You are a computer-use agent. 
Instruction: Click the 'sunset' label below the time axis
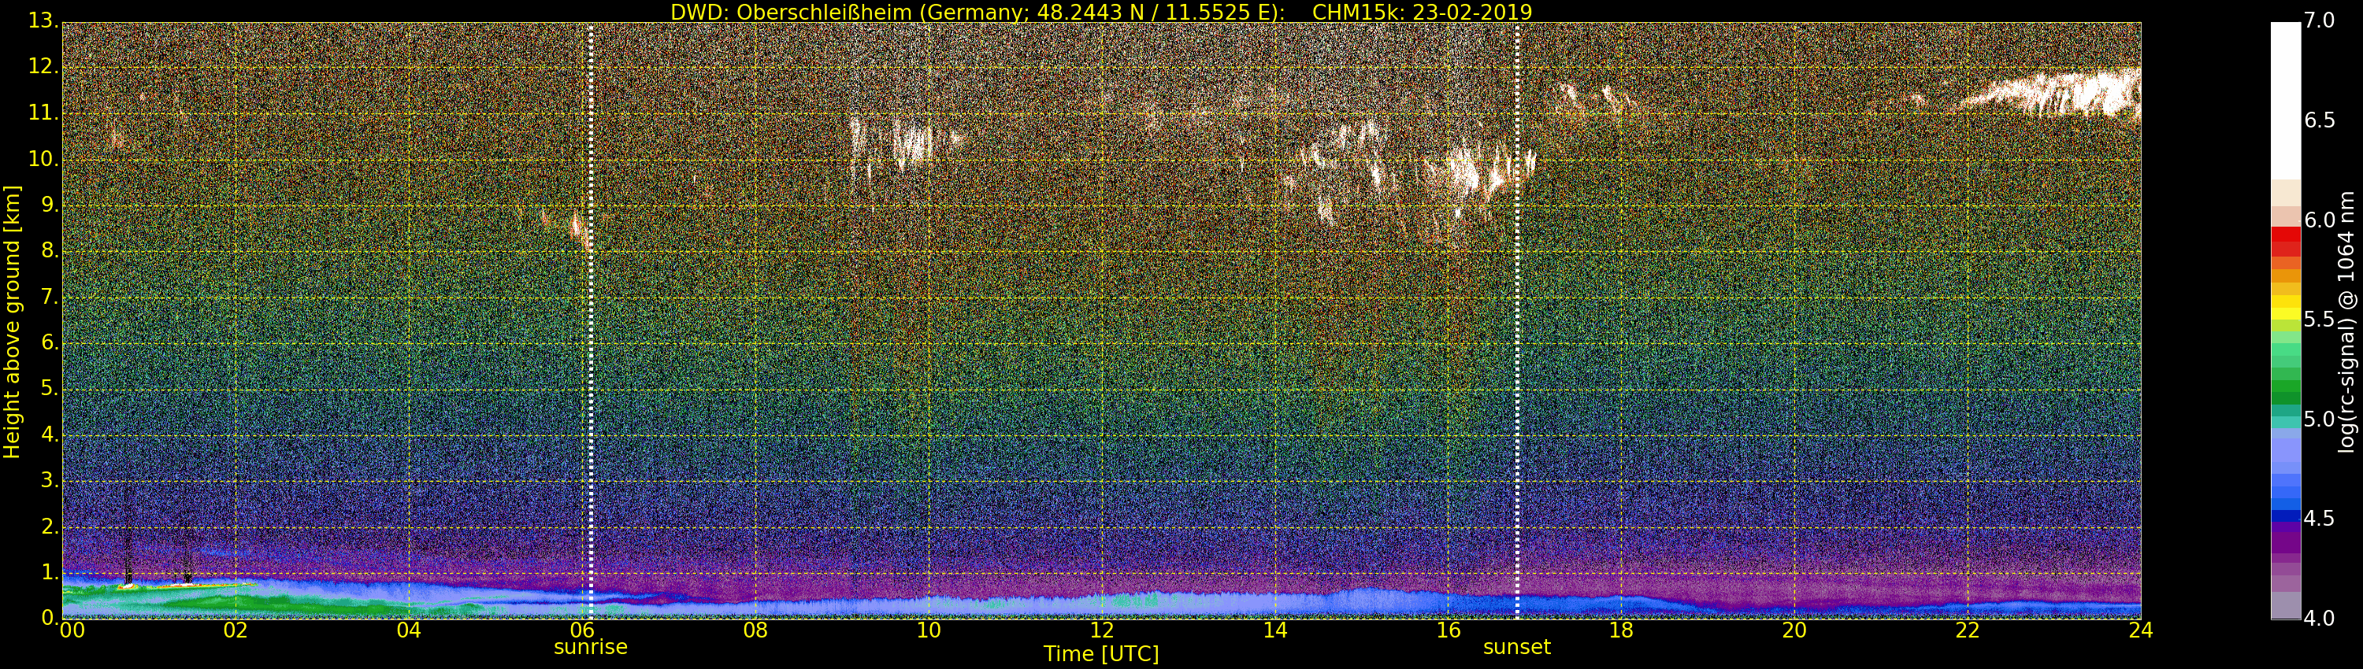pyautogui.click(x=1517, y=647)
